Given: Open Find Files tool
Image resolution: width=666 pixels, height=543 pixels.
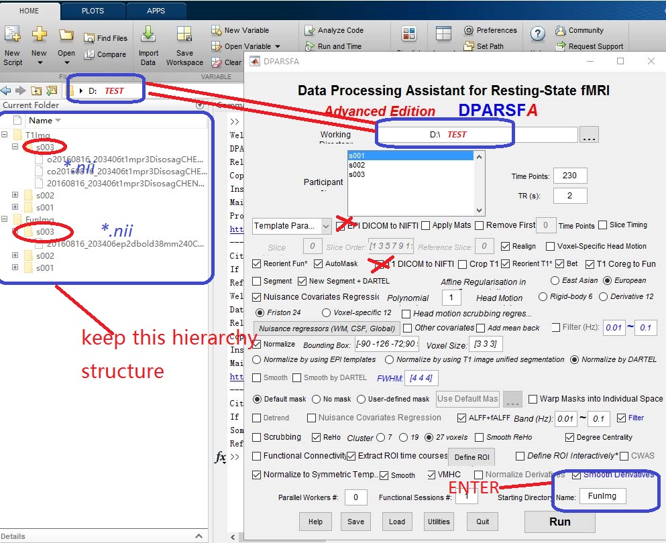Looking at the screenshot, I should click(105, 38).
